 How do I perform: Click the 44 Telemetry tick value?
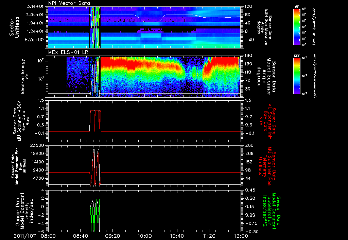pos(247,178)
